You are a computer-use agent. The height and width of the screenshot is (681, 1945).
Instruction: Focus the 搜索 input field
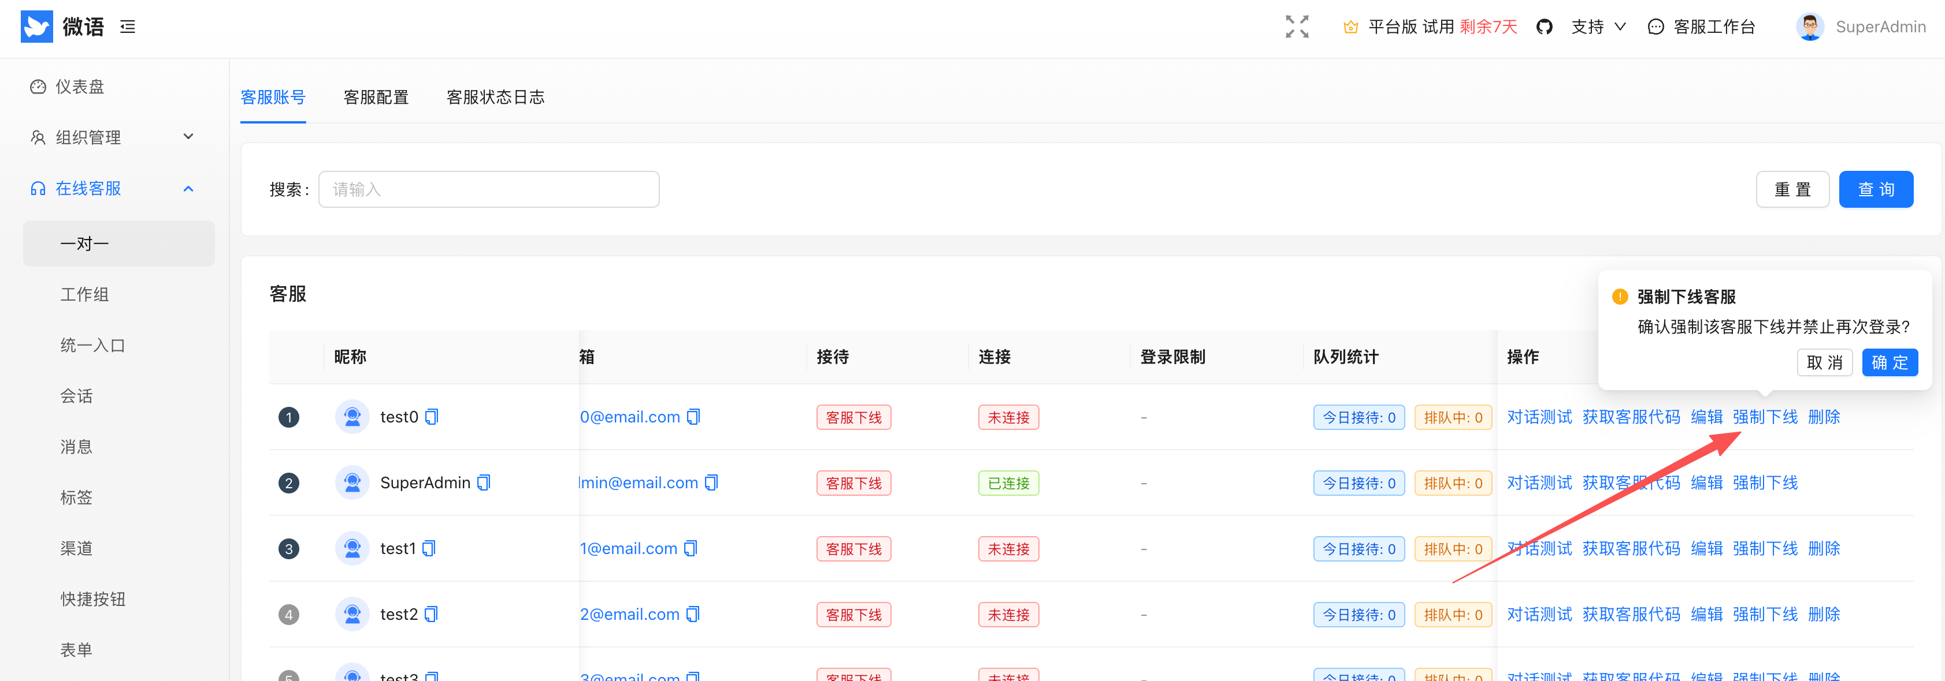coord(488,189)
